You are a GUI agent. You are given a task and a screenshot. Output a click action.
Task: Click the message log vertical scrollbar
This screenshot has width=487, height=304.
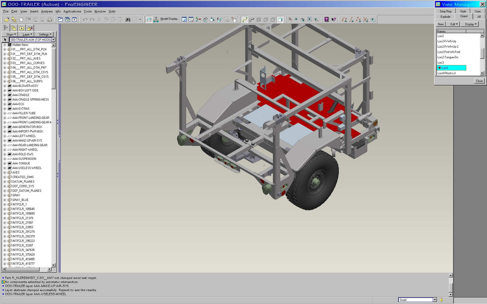click(x=450, y=285)
